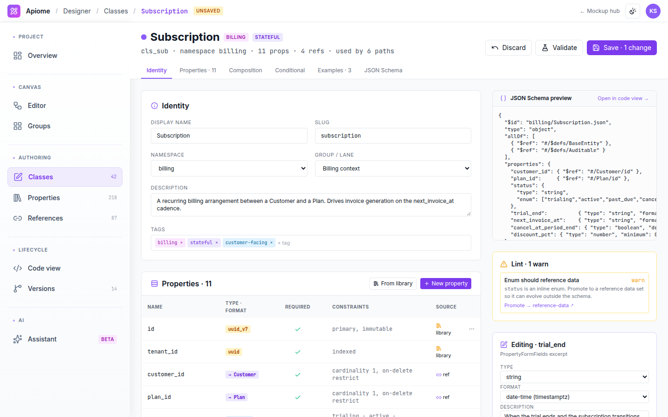The height and width of the screenshot is (417, 668).
Task: Click the Lint warning triangle icon
Action: tap(504, 264)
